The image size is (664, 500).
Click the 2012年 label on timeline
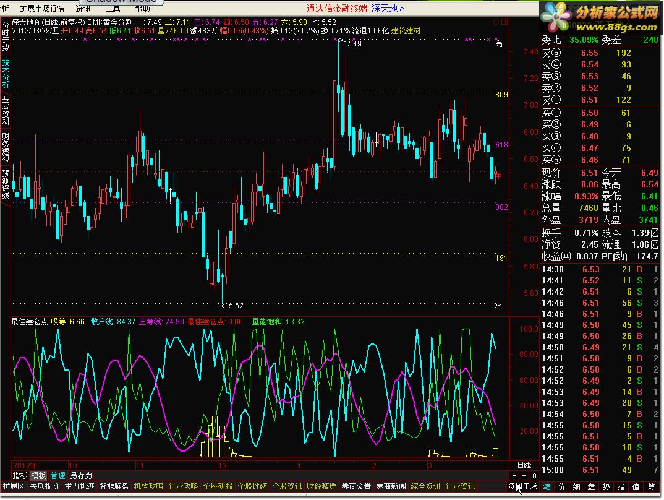[25, 466]
